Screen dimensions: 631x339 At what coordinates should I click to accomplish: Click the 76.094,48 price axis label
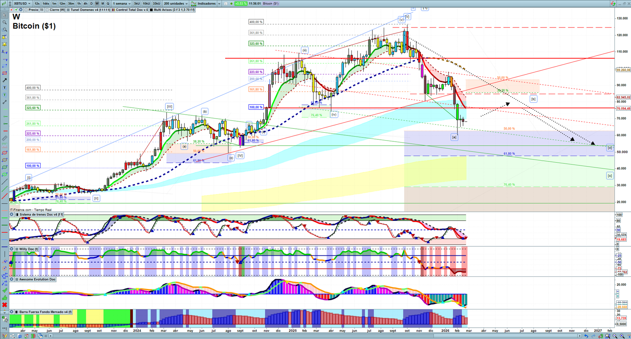coord(623,108)
